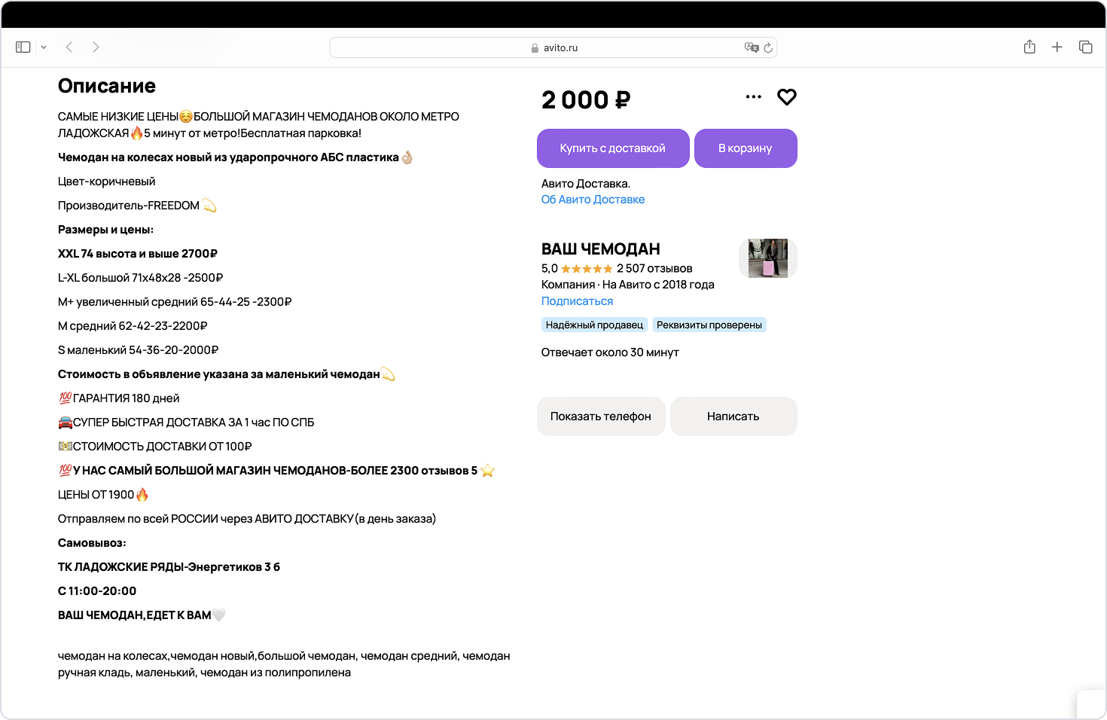Go forward to the next page
Screen dimensions: 1107x720
96,47
